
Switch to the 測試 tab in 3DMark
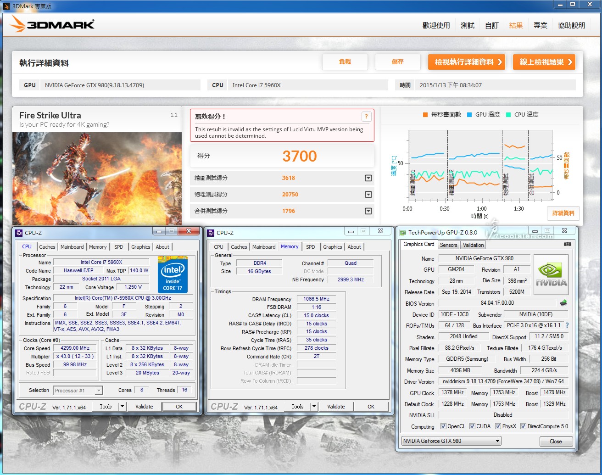(x=468, y=25)
